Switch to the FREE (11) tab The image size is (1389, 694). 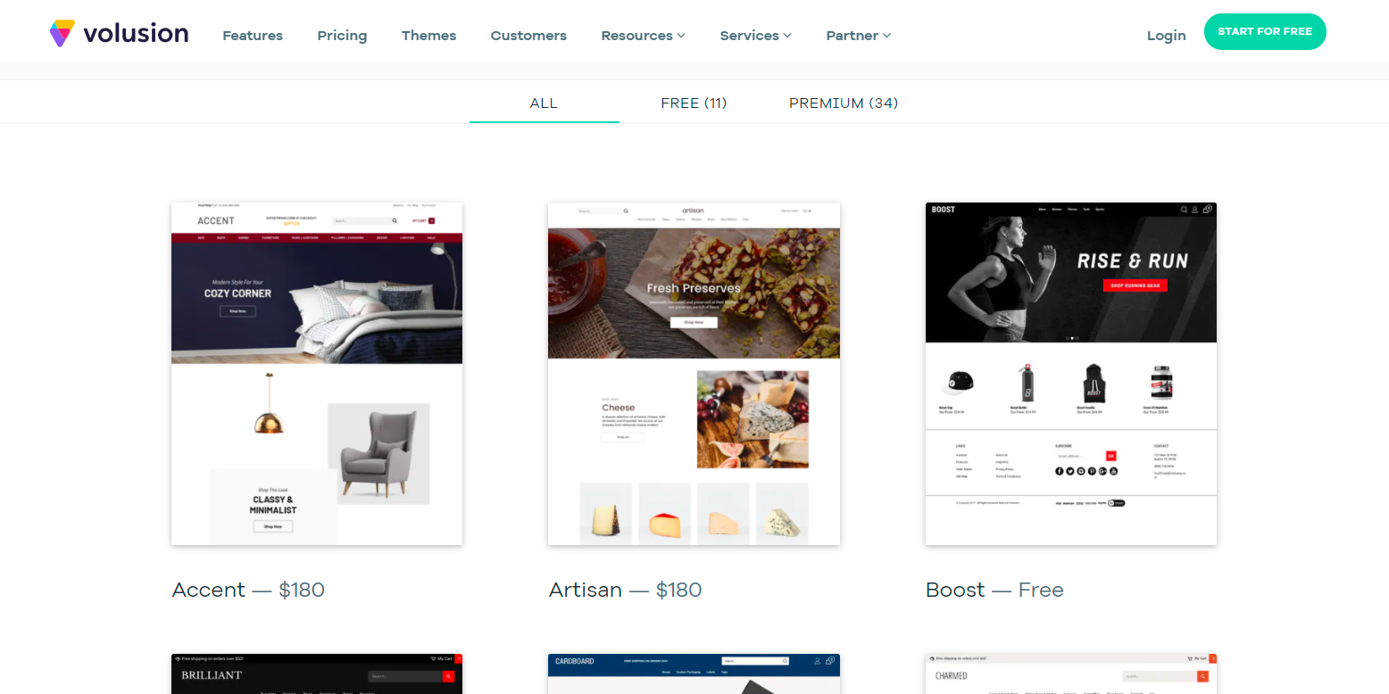pyautogui.click(x=694, y=103)
